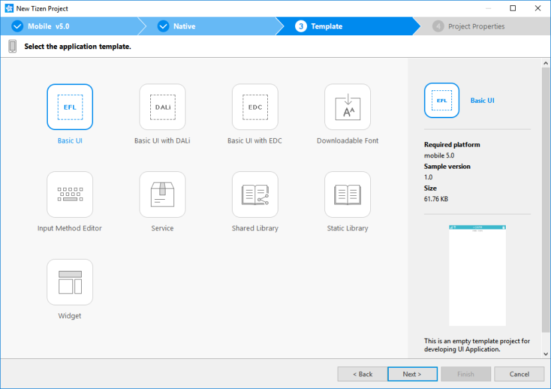Select the Static Library template icon

point(346,194)
